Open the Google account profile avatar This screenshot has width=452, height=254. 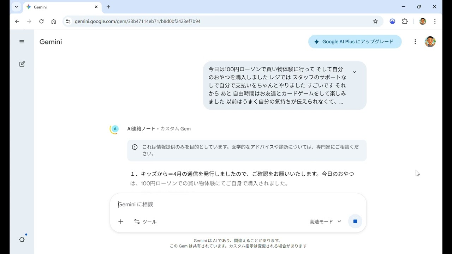(x=430, y=42)
